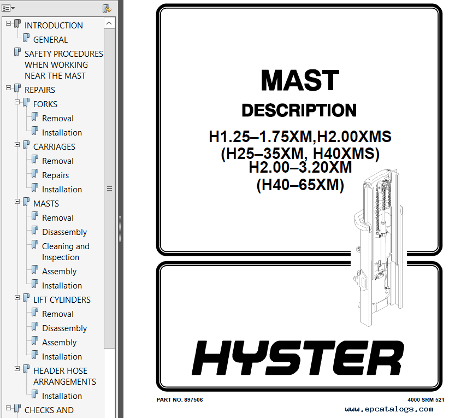The height and width of the screenshot is (418, 461).
Task: Click bookmark icon beside CARRIAGES
Action: [26, 145]
